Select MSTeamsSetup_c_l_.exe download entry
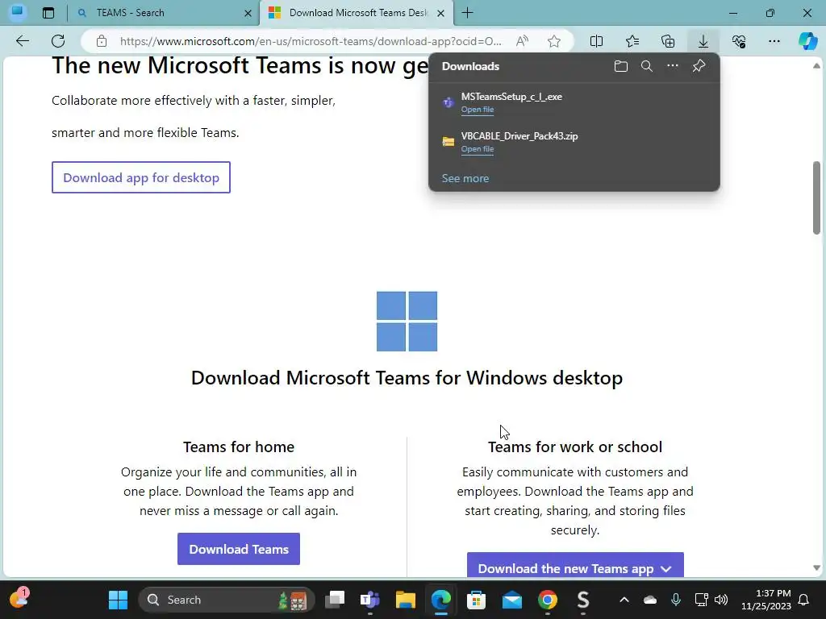The height and width of the screenshot is (619, 826). pyautogui.click(x=574, y=102)
